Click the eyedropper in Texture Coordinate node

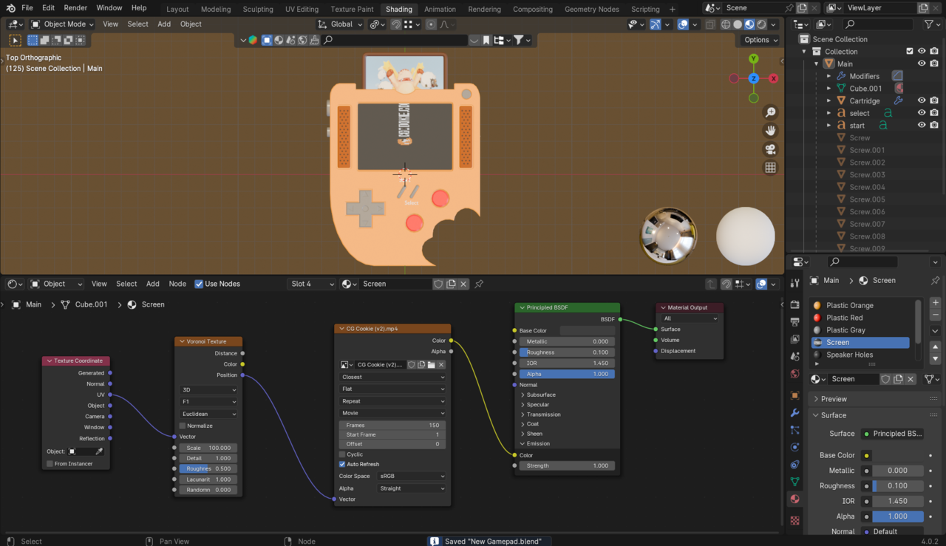99,451
